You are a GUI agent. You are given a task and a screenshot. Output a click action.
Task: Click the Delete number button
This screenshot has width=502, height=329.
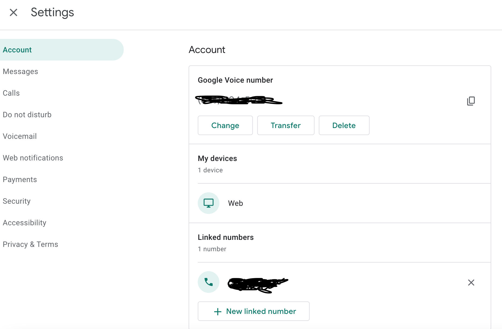point(344,125)
